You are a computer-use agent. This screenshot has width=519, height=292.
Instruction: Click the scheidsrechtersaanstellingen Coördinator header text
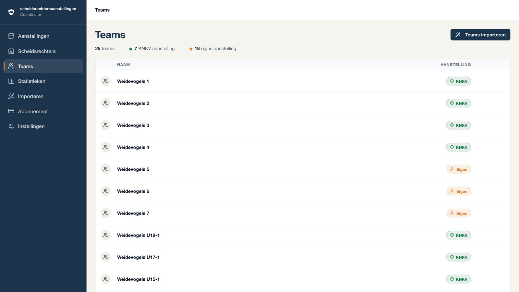pyautogui.click(x=48, y=12)
